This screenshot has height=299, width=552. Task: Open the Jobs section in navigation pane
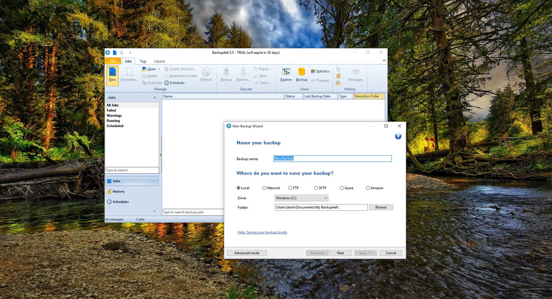click(132, 181)
